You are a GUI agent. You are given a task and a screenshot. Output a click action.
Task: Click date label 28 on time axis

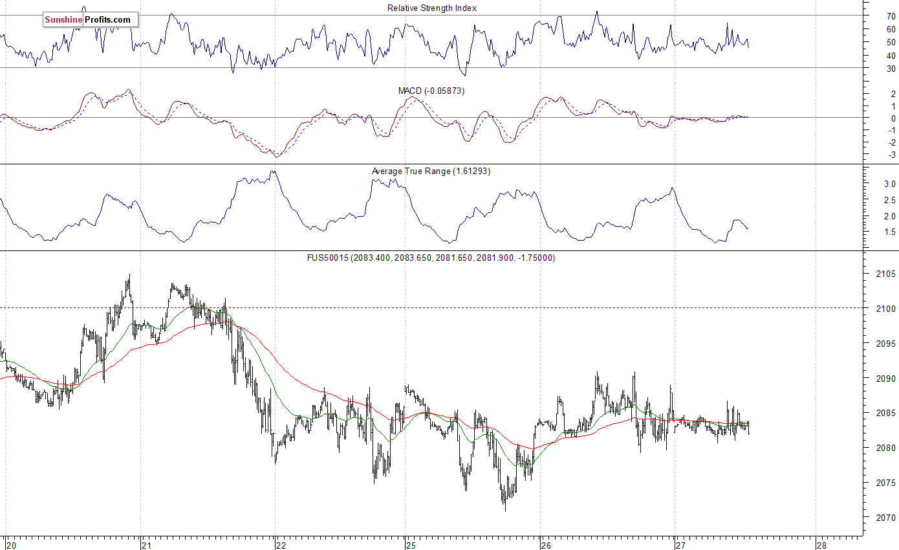tap(821, 545)
